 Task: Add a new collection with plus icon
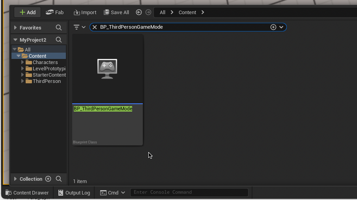coord(48,179)
